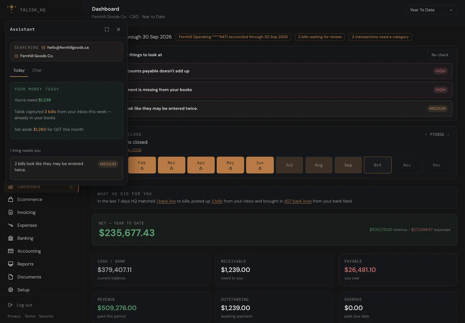Go to previous fiscal year arrow

[x=426, y=135]
